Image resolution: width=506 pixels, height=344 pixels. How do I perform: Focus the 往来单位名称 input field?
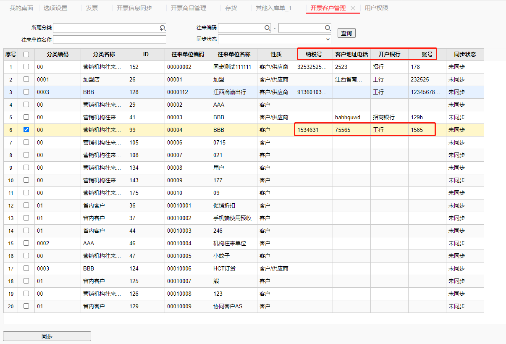[110, 39]
